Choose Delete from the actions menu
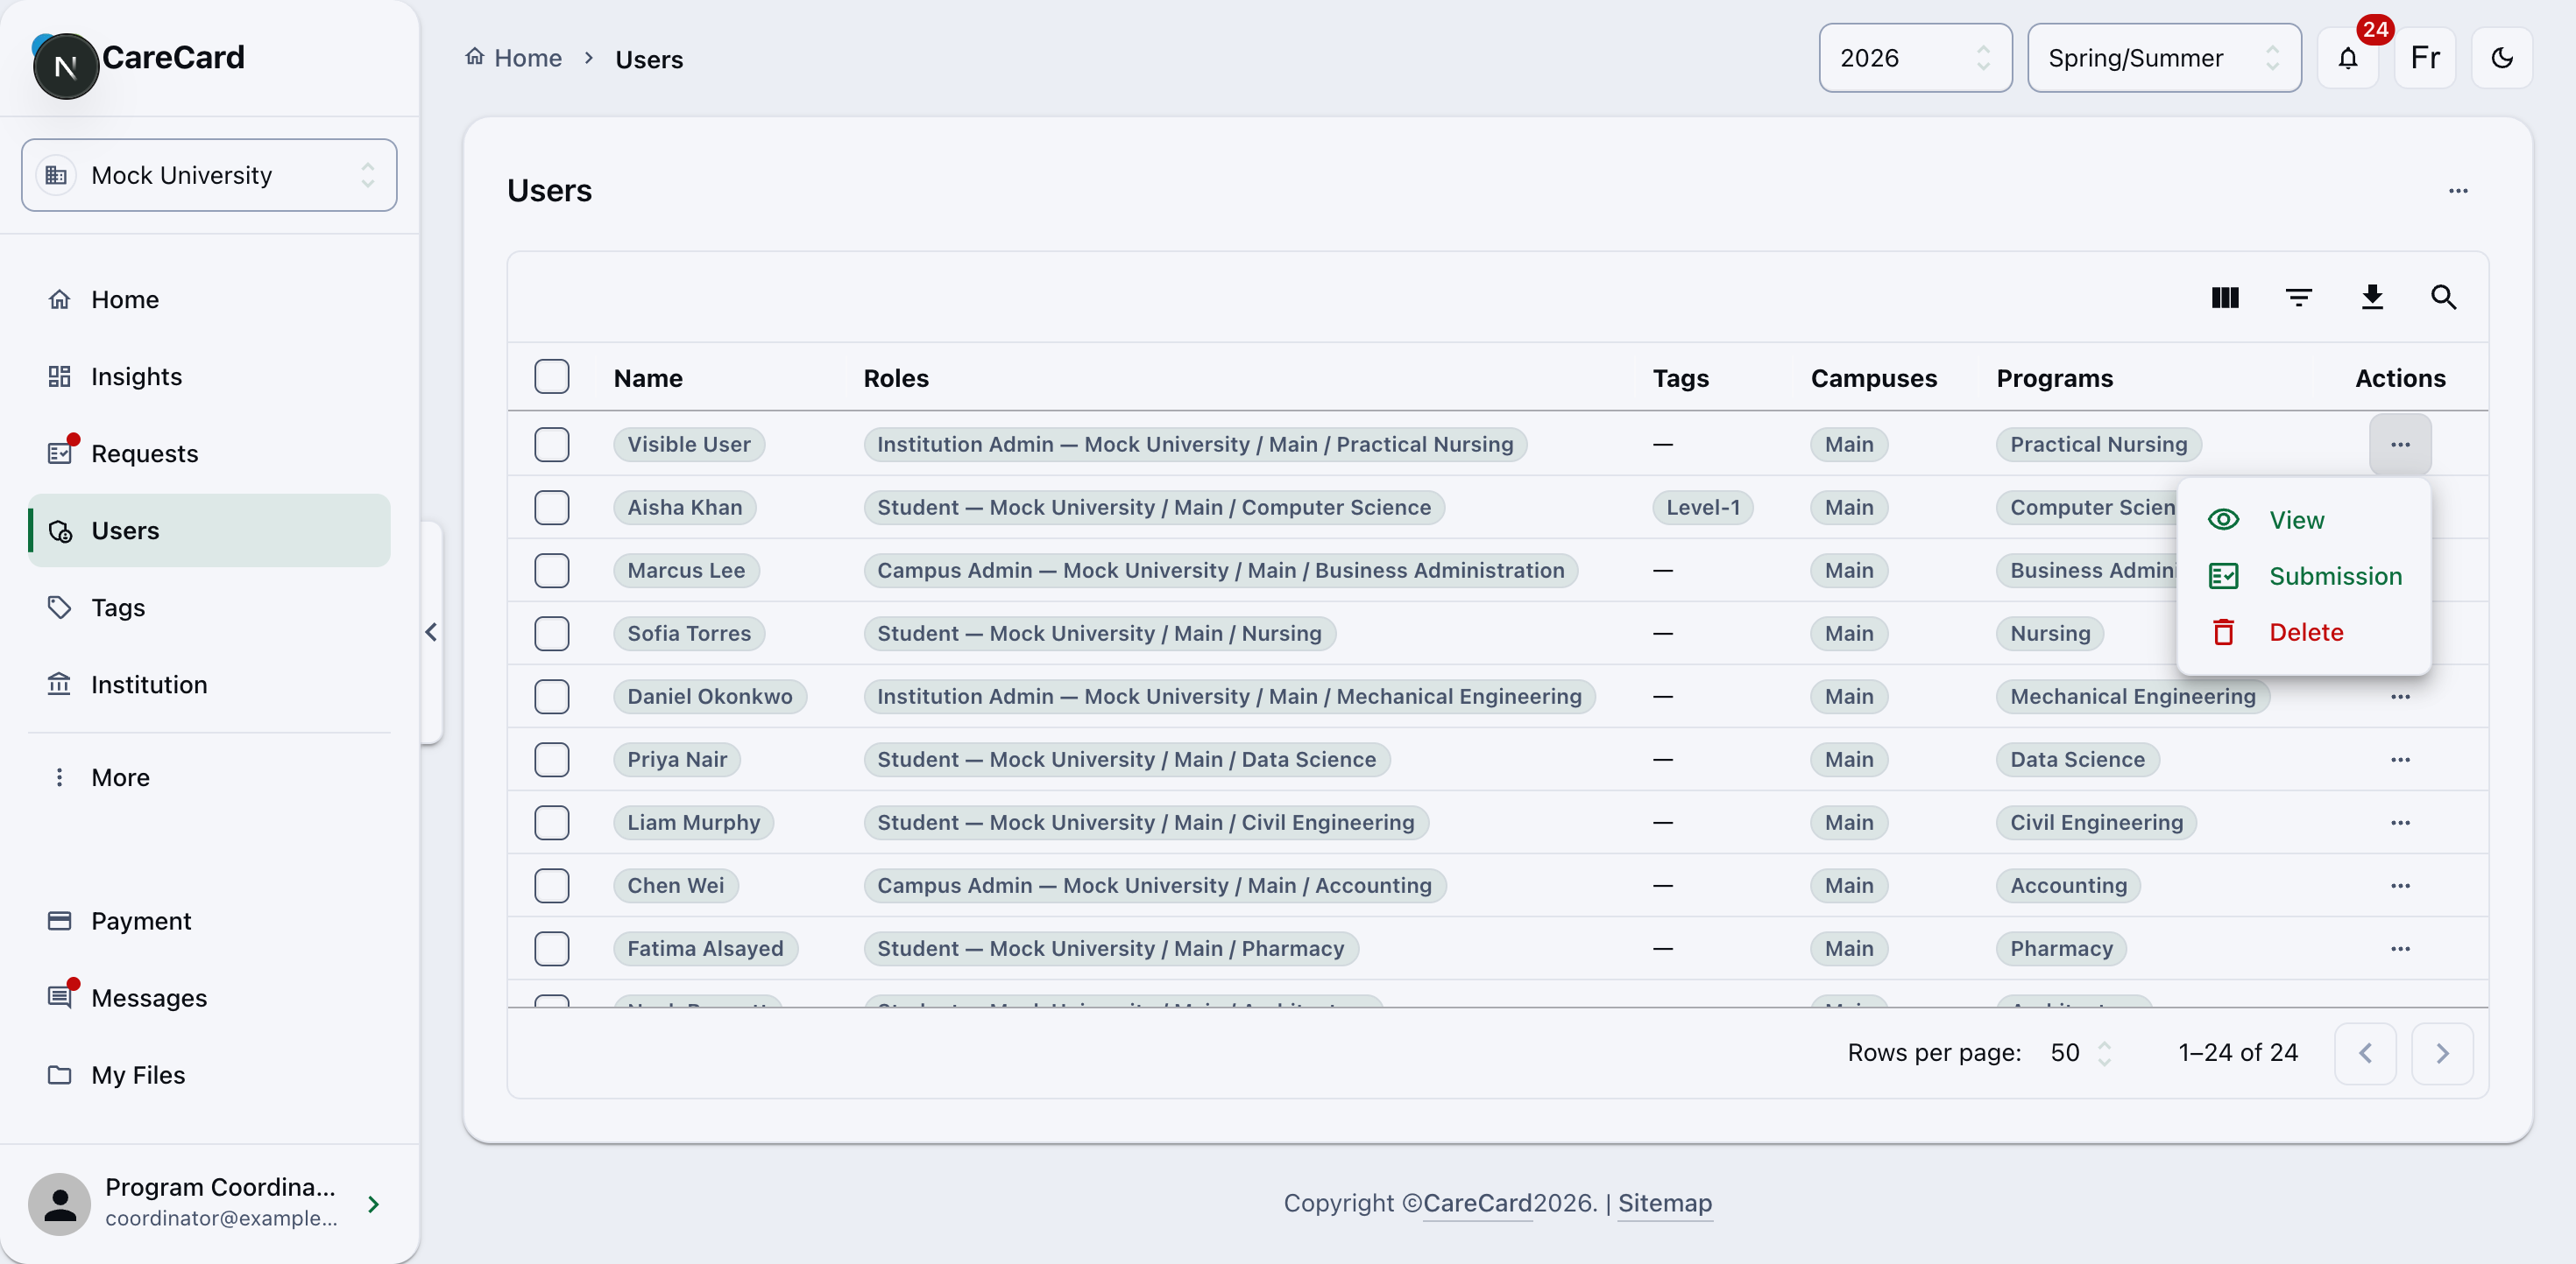This screenshot has width=2576, height=1264. (2303, 631)
